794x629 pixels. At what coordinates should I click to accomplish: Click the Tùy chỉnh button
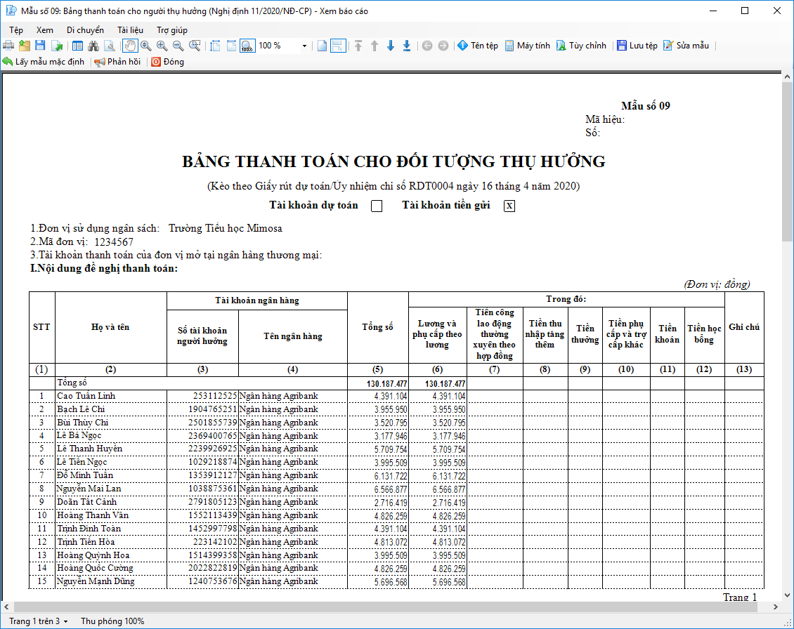581,46
